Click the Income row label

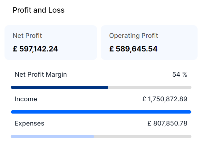tap(26, 99)
